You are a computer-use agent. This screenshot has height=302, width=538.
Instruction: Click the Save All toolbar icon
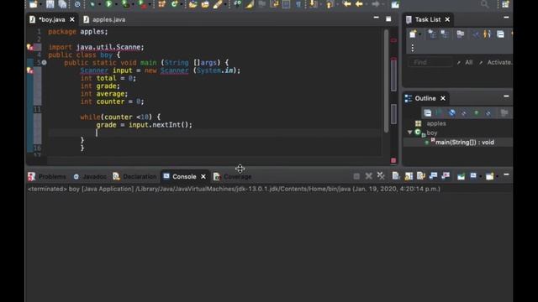(x=62, y=4)
